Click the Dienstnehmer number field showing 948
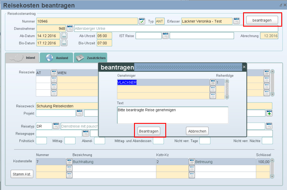 pos(51,28)
